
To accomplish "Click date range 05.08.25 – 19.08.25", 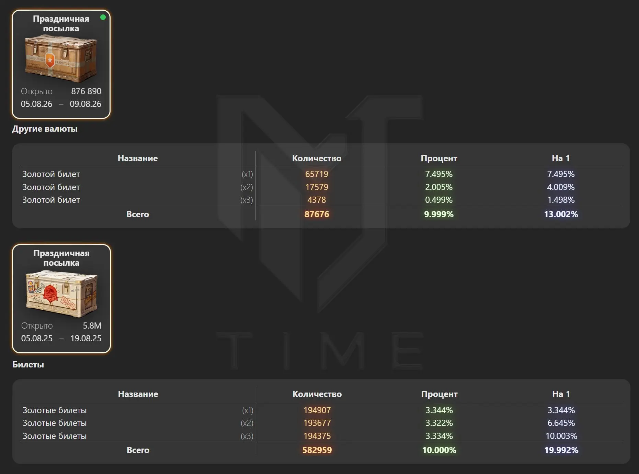I will pyautogui.click(x=61, y=338).
